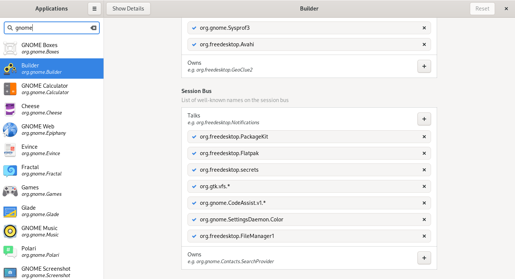Select GNOME Music in the application list

[52, 231]
